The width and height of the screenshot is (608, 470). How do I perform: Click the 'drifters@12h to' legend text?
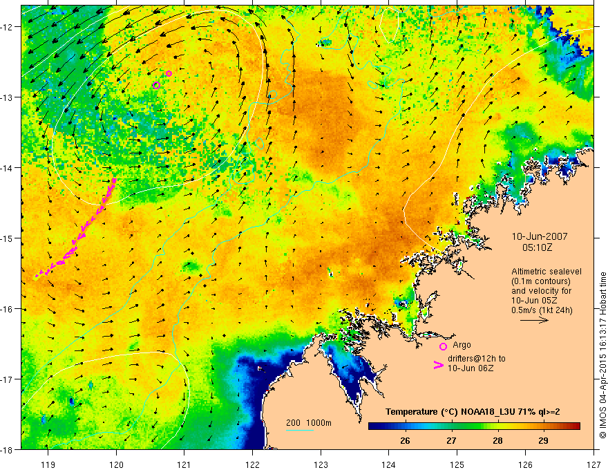pos(477,359)
